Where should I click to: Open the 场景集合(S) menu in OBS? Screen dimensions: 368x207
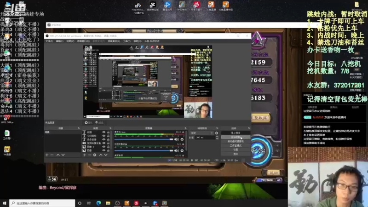tap(114, 41)
